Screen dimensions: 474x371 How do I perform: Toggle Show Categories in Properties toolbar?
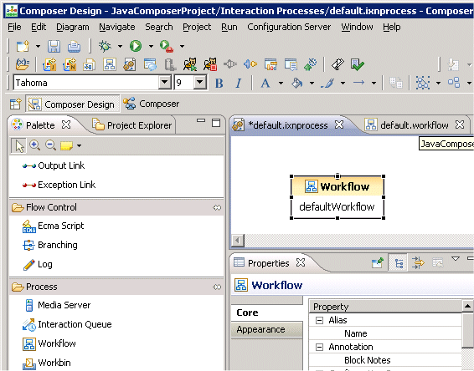click(x=399, y=263)
